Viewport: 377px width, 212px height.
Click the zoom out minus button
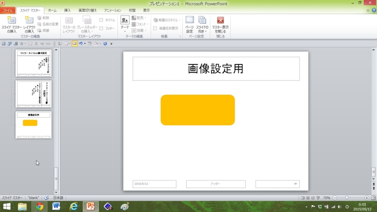(x=335, y=198)
